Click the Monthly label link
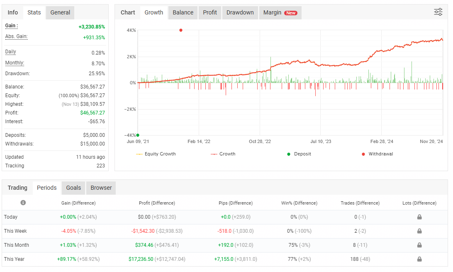This screenshot has height=272, width=453. click(15, 63)
